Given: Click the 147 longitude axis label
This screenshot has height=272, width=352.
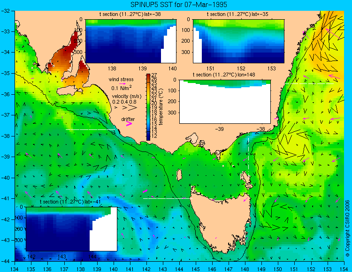Looking at the screenshot, I should coord(229,269).
